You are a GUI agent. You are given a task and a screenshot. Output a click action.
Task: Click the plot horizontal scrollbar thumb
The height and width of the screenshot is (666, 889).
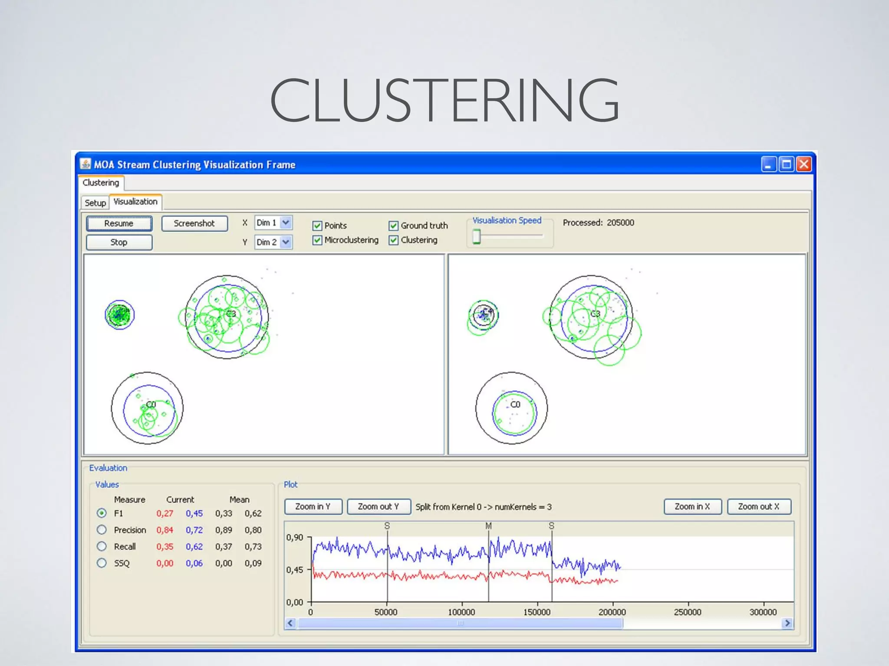tap(460, 623)
